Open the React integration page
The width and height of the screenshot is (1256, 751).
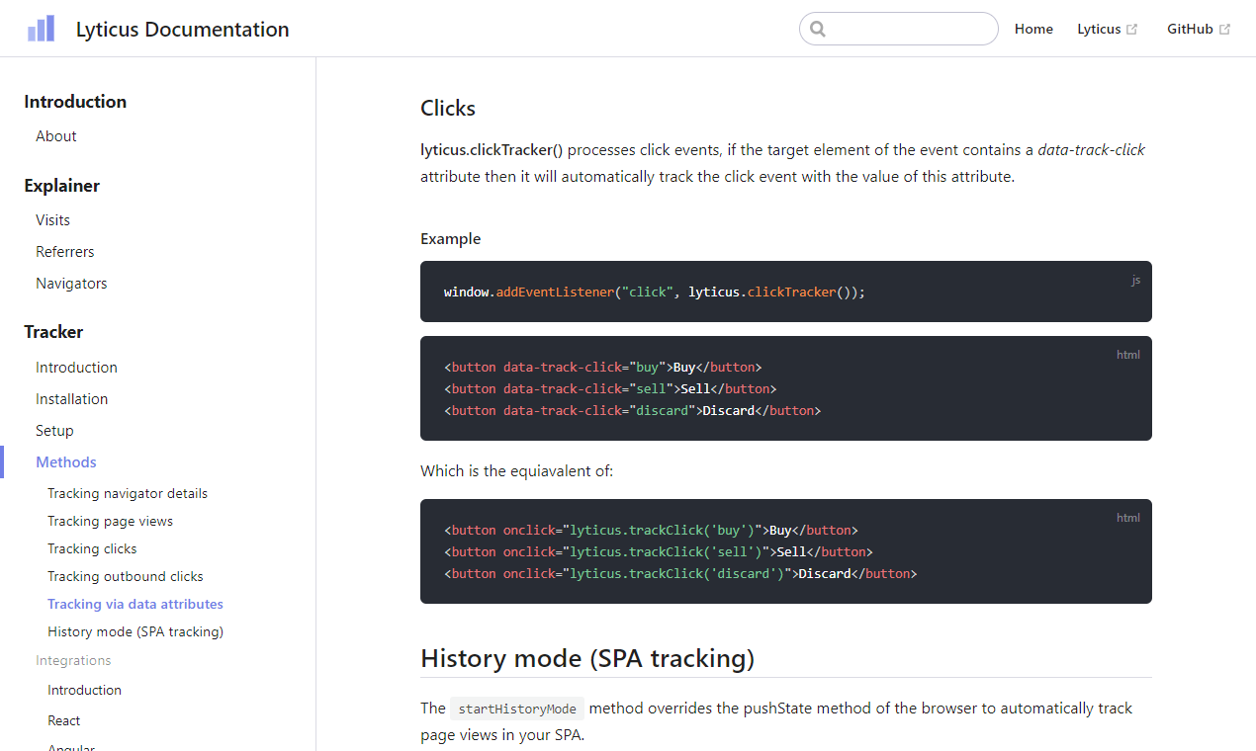click(64, 720)
